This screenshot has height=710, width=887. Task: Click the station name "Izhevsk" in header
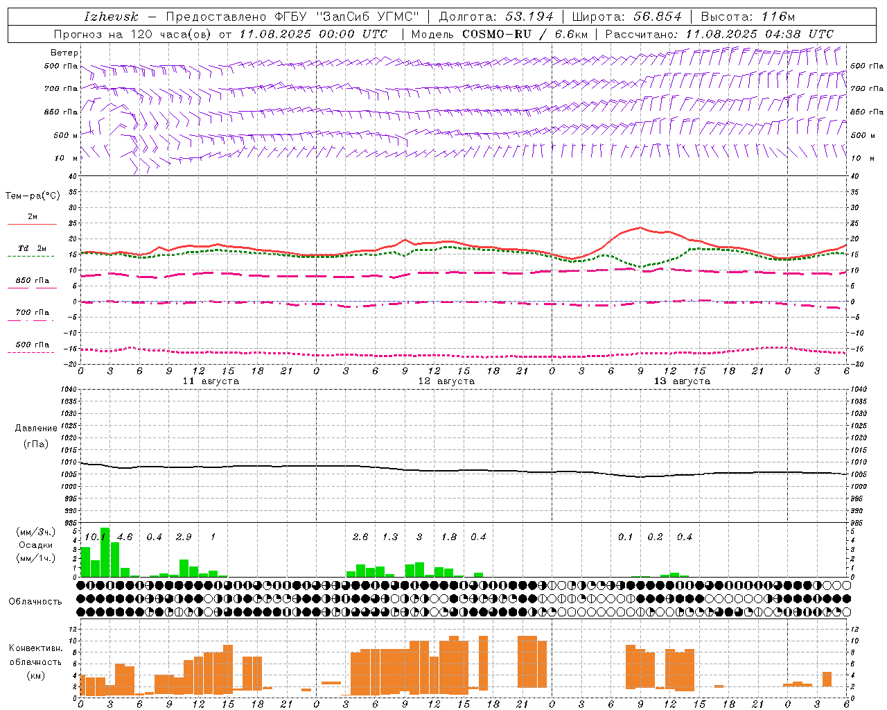[x=111, y=17]
